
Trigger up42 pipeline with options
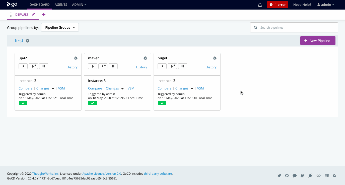pos(33,66)
